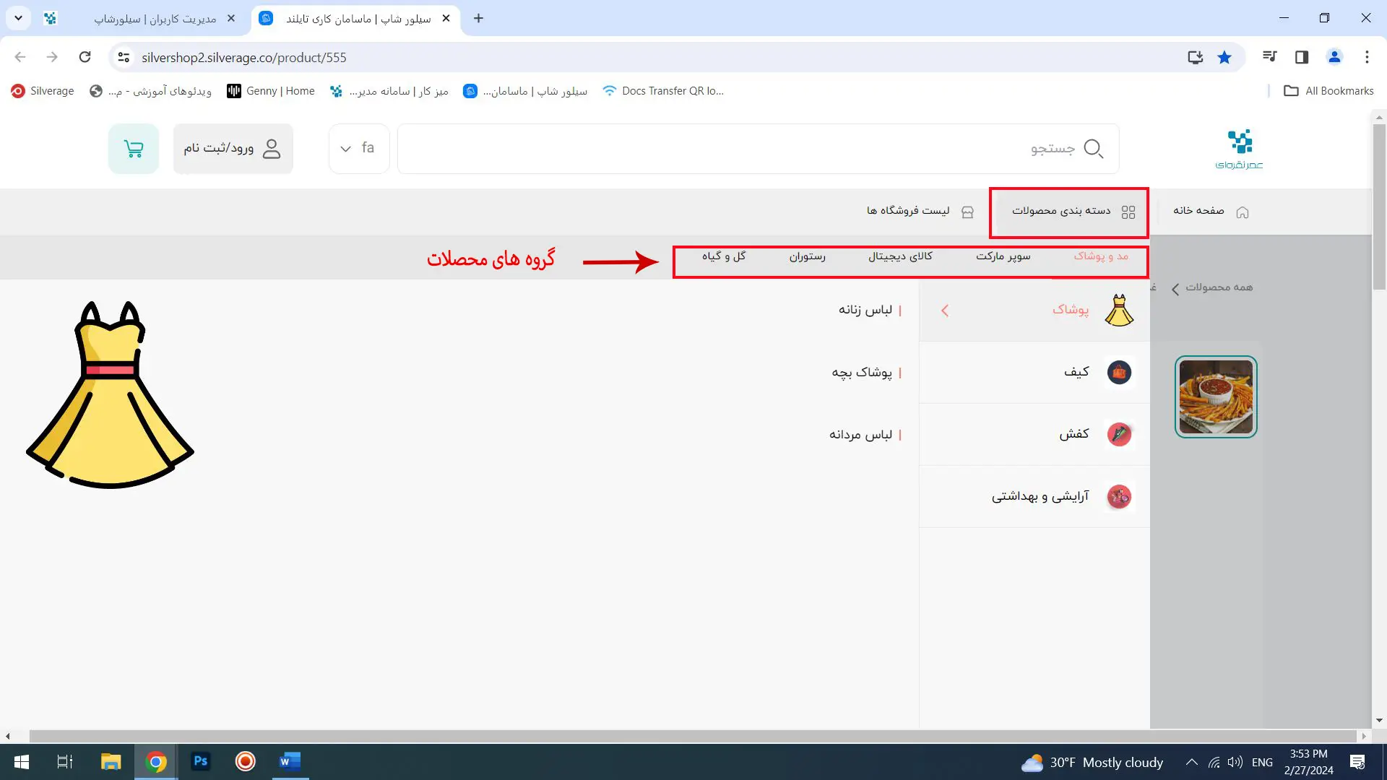
Task: Open the All Bookmarks folder
Action: [1328, 91]
